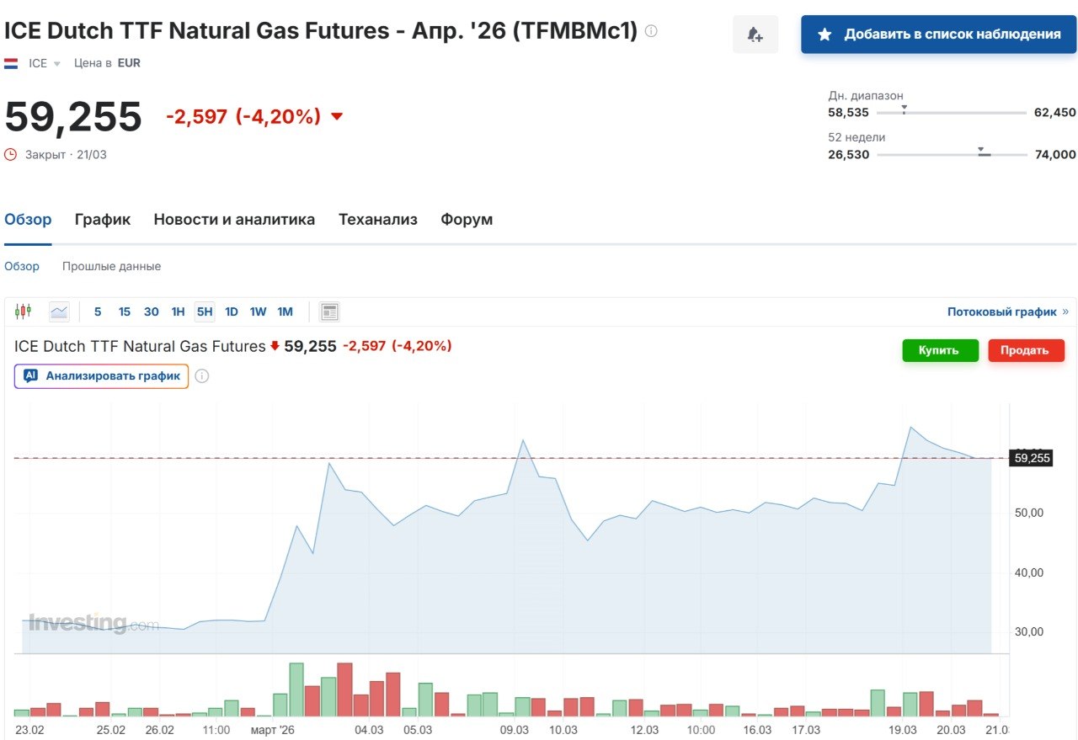Select area chart type icon
Screen dimensions: 1078x740
(x=59, y=311)
